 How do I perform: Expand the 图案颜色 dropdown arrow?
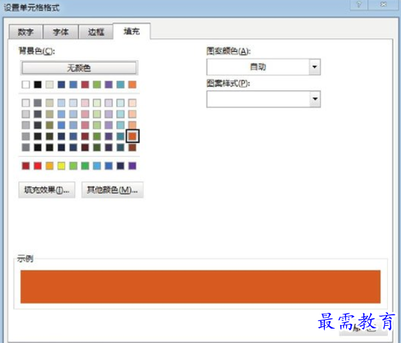[x=315, y=67]
